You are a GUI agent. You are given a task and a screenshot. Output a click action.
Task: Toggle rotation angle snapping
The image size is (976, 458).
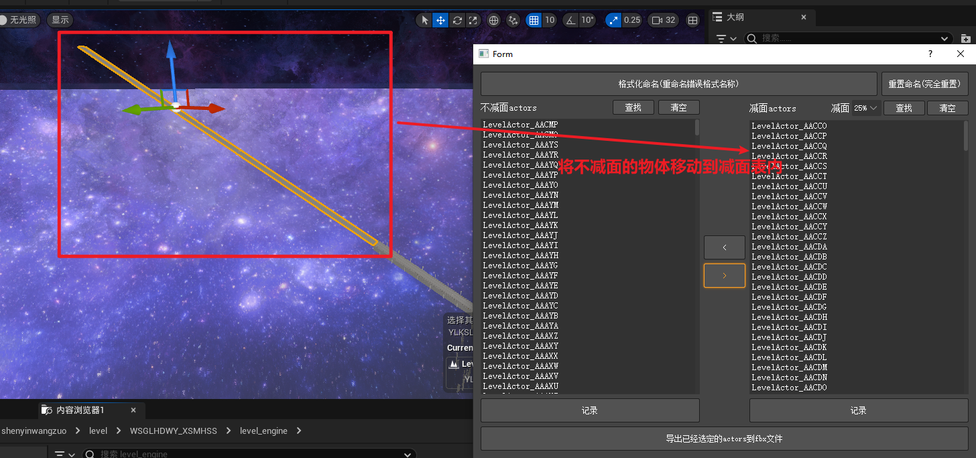pos(571,20)
